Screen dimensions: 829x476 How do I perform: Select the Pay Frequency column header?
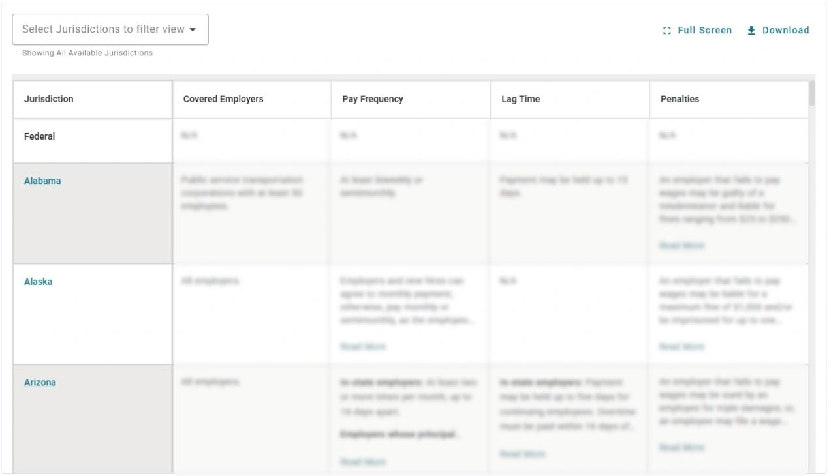(x=371, y=98)
